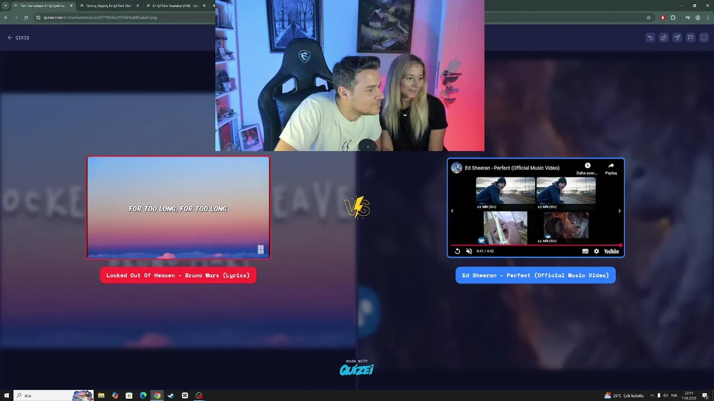Screen dimensions: 714x401
Task: Go back in browser history
Action: point(6,17)
